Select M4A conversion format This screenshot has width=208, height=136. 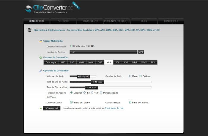91,62
